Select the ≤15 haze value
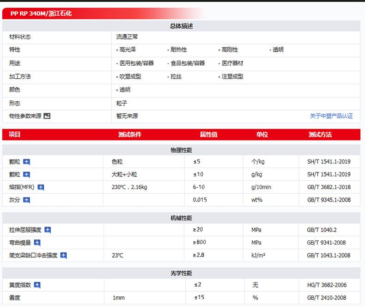Screen dimensions: 365x307 [x=199, y=297]
